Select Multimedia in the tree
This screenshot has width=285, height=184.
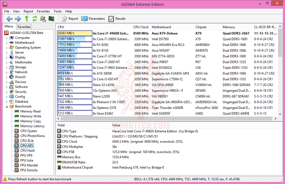coord(23,62)
